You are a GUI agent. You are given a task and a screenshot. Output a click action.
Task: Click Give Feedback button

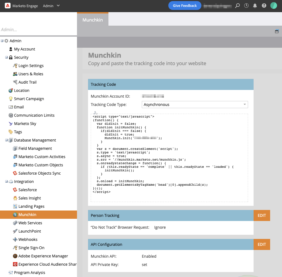click(x=185, y=6)
